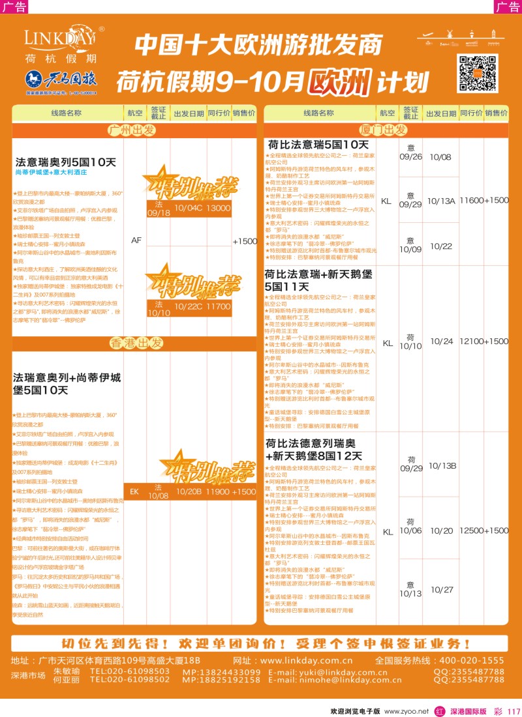Screen dimensions: 522x717
Task: Click hotline number 400-020-1555
Action: 472,660
